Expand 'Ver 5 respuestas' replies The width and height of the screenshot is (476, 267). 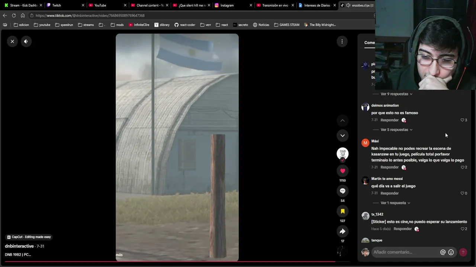396,130
